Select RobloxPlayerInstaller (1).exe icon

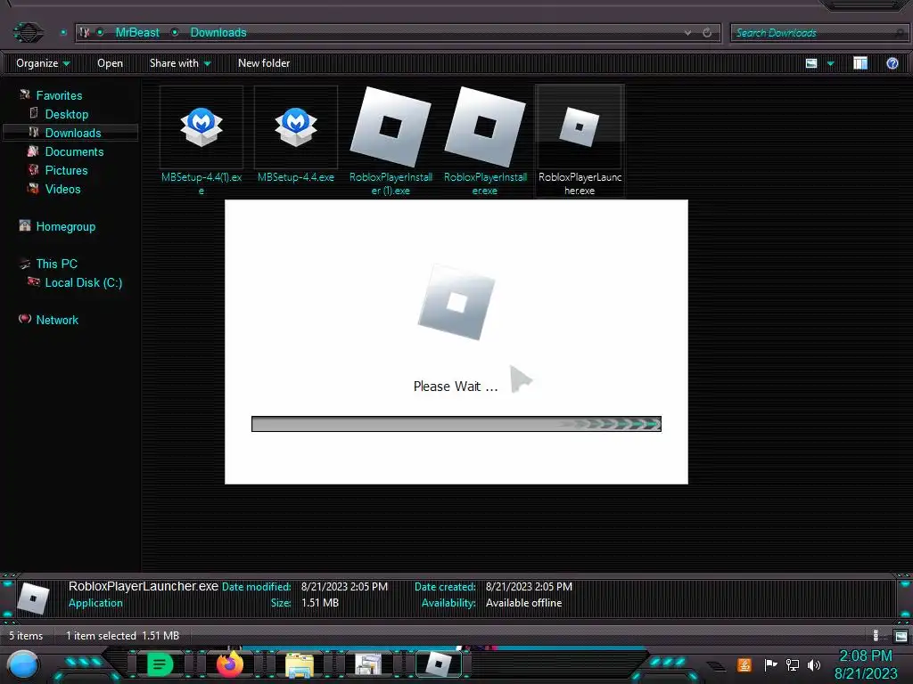tap(391, 126)
